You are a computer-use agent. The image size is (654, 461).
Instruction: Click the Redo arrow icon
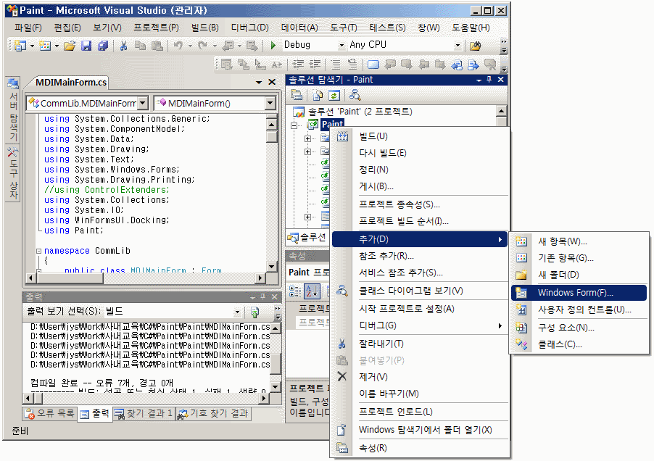pos(203,46)
